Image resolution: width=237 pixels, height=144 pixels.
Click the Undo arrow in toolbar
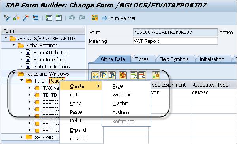click(71, 18)
